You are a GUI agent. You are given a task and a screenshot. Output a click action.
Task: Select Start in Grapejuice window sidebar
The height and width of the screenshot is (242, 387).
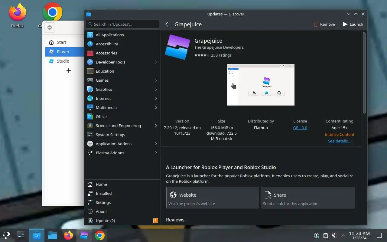click(x=65, y=42)
